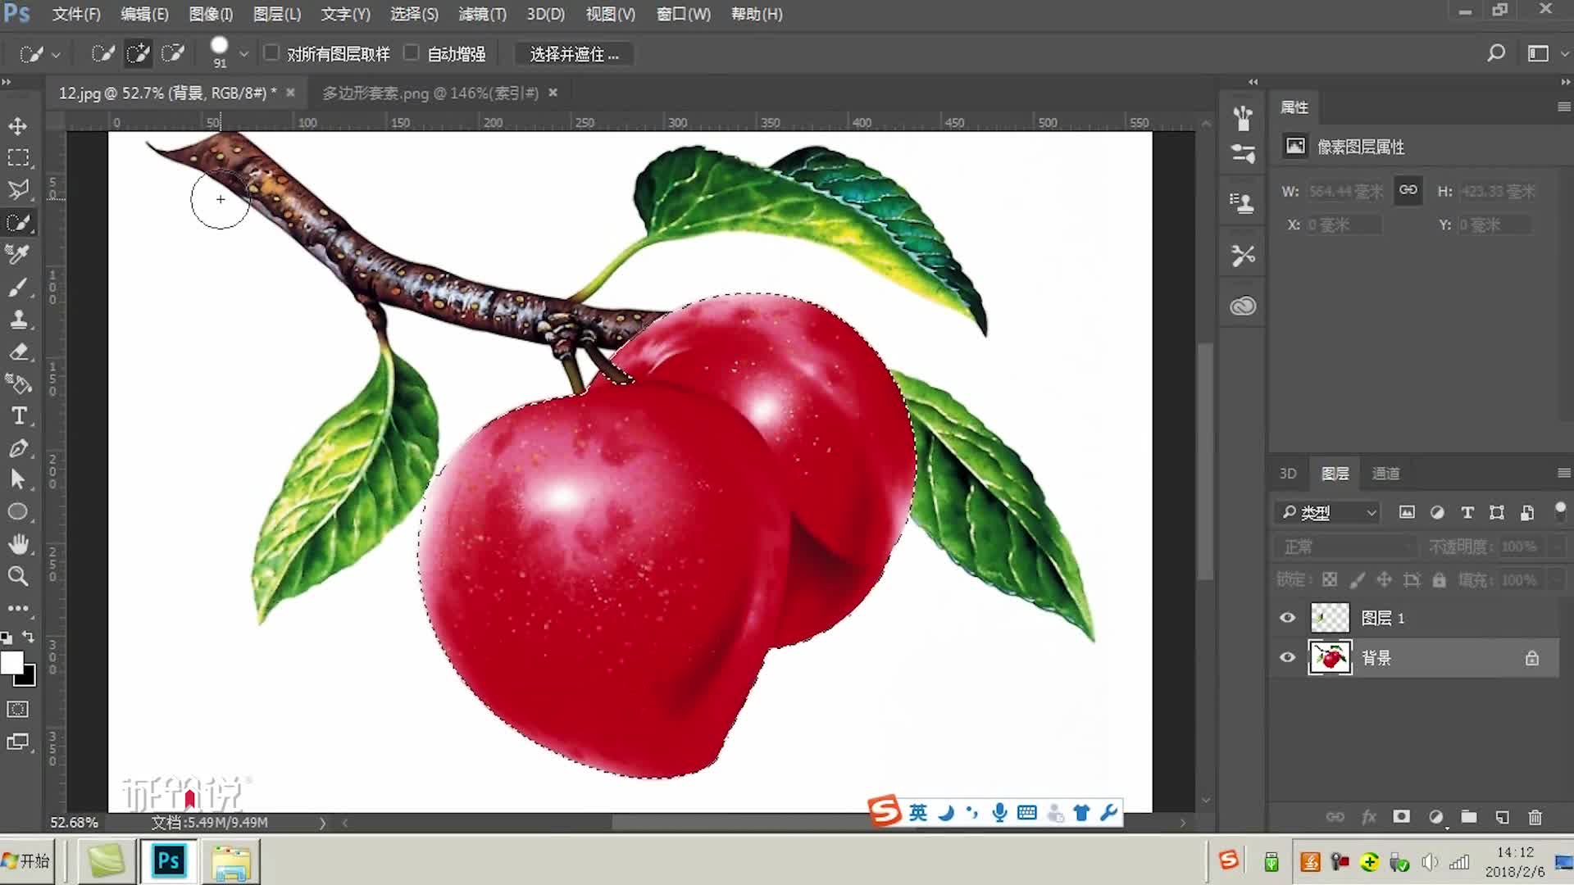The height and width of the screenshot is (885, 1574).
Task: Click the 选择并遮住 button
Action: pos(572,54)
